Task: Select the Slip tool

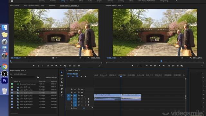Action: 61,85
